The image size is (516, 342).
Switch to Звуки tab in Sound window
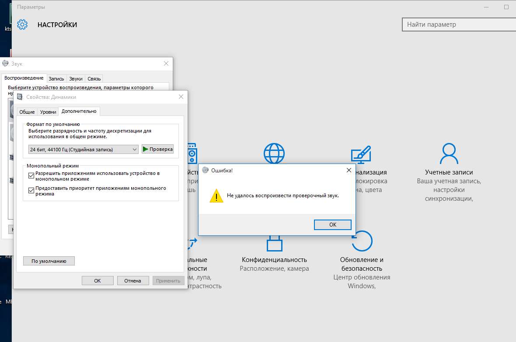pyautogui.click(x=76, y=79)
